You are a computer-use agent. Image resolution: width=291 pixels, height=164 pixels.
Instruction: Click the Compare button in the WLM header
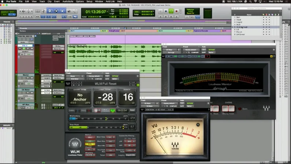pos(98,79)
